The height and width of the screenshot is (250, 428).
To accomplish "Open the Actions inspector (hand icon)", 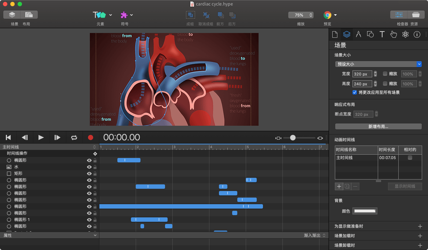I will pos(394,34).
